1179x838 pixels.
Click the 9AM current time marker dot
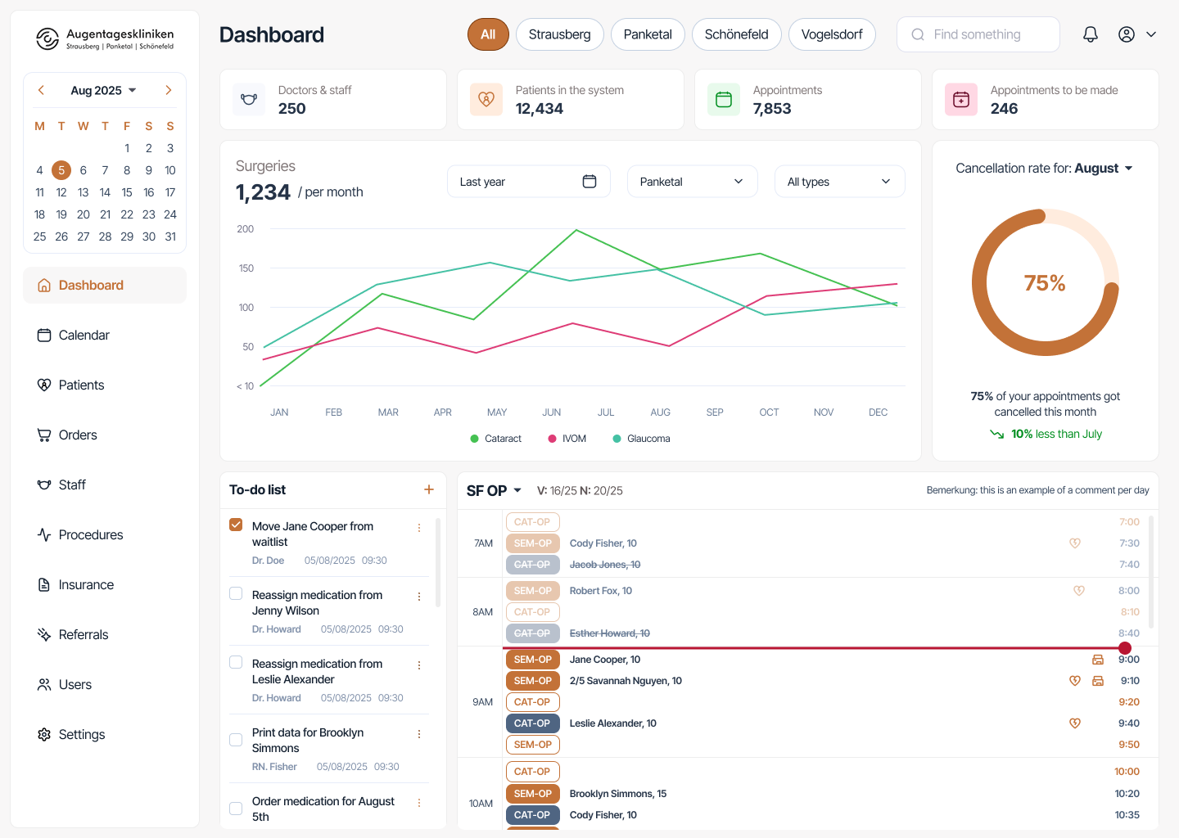click(1125, 648)
